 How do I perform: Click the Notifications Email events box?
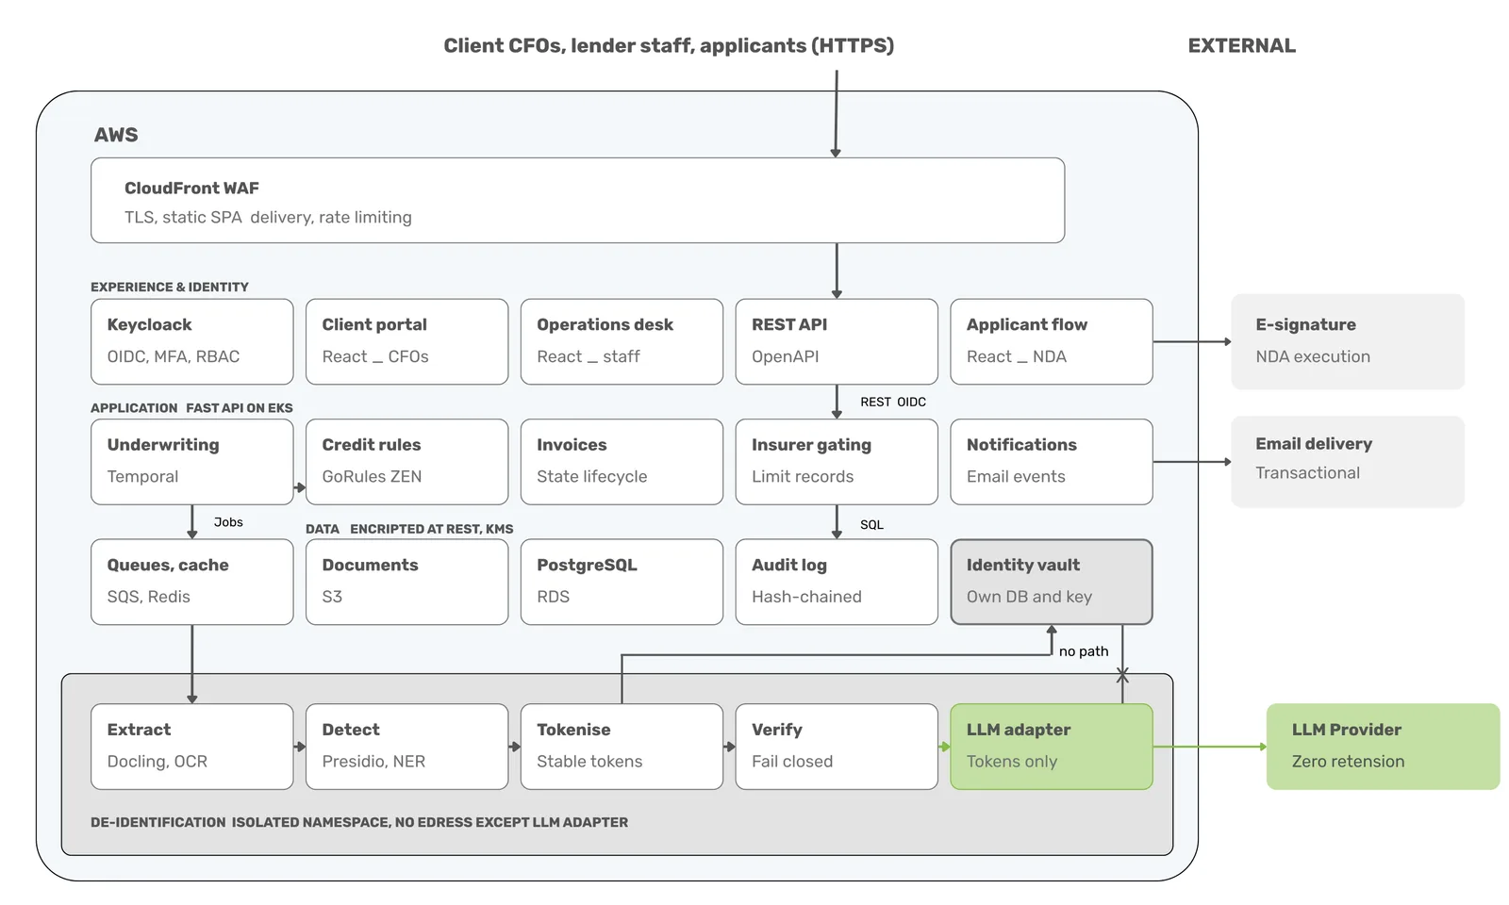(1052, 462)
